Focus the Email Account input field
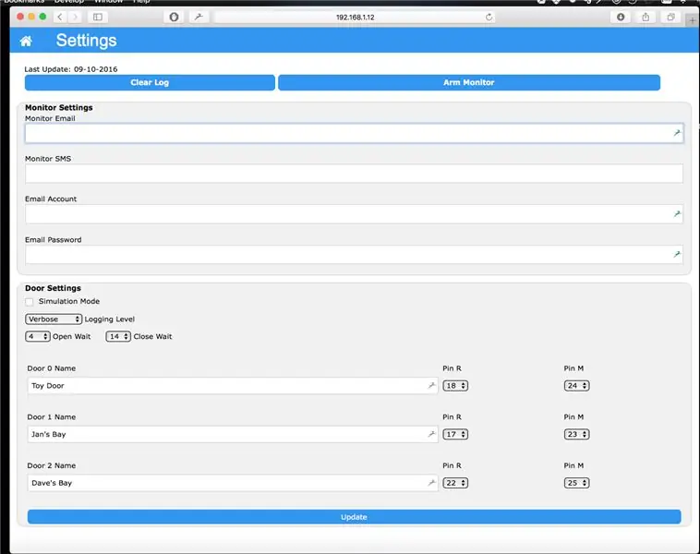Screen dimensions: 700x554 click(x=354, y=214)
